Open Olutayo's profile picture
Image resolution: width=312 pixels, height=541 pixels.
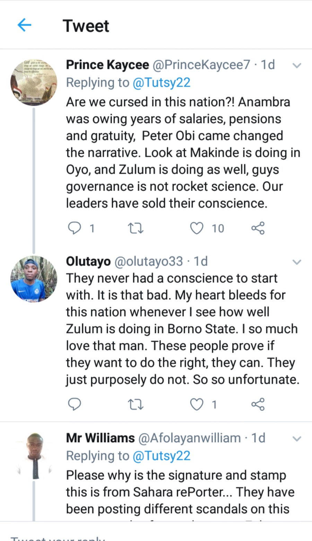click(x=34, y=279)
